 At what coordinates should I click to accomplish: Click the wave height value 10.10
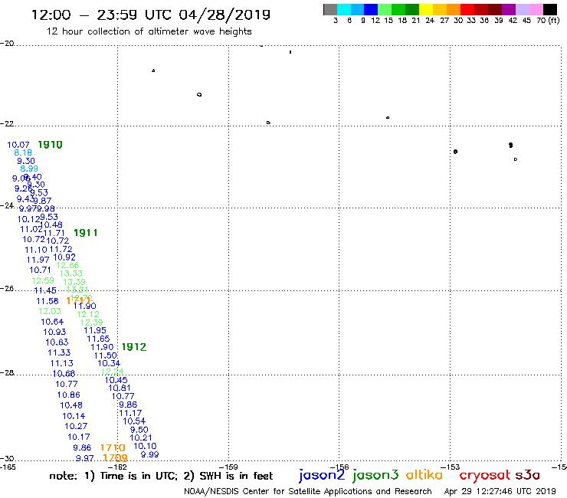(x=145, y=446)
